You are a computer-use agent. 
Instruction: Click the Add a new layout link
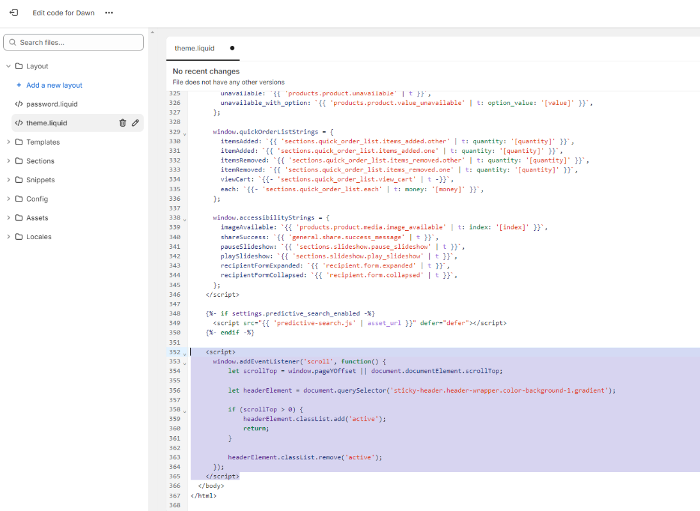tap(54, 85)
